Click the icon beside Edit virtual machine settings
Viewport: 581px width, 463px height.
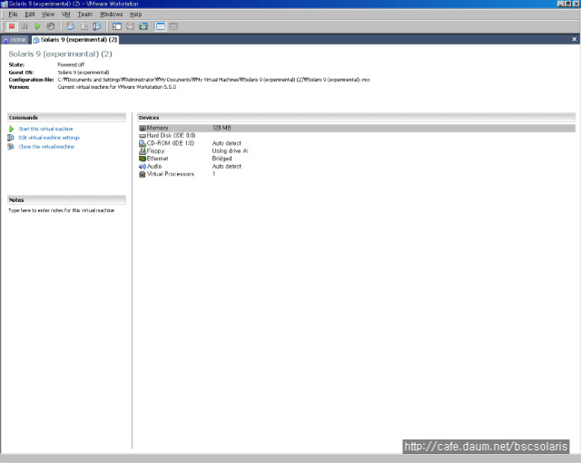(11, 138)
